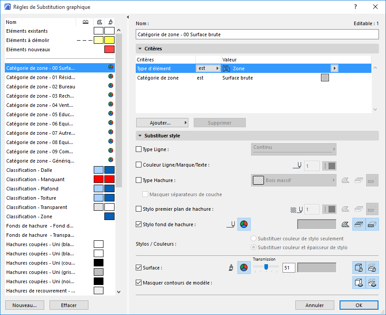The height and width of the screenshot is (315, 386).
Task: Select rule Eléments à démolir
Action: (x=60, y=40)
